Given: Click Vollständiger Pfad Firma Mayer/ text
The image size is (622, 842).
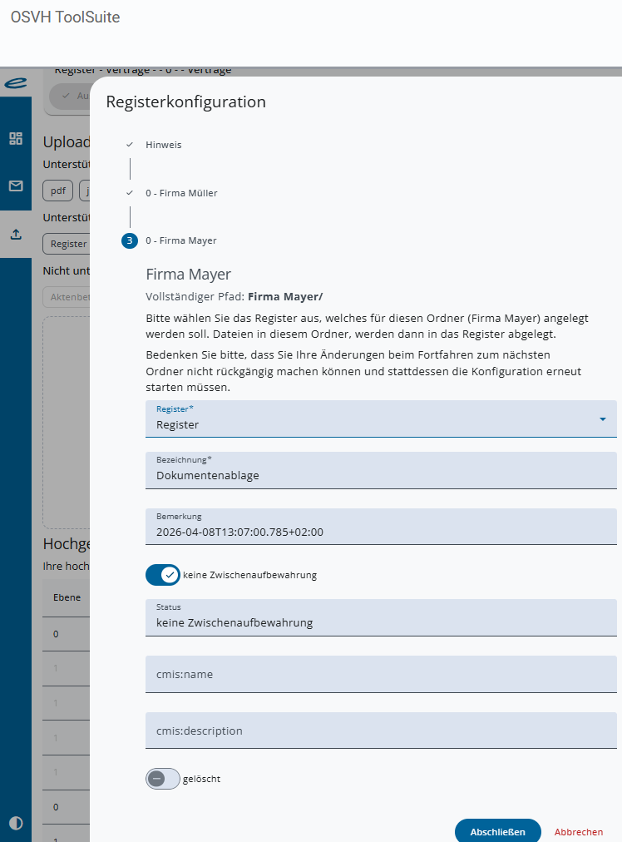Looking at the screenshot, I should 234,296.
